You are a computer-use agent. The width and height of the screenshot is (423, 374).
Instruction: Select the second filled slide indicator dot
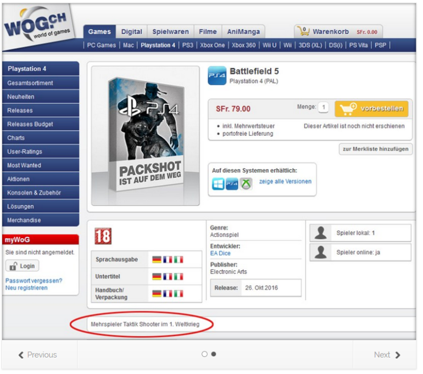214,354
